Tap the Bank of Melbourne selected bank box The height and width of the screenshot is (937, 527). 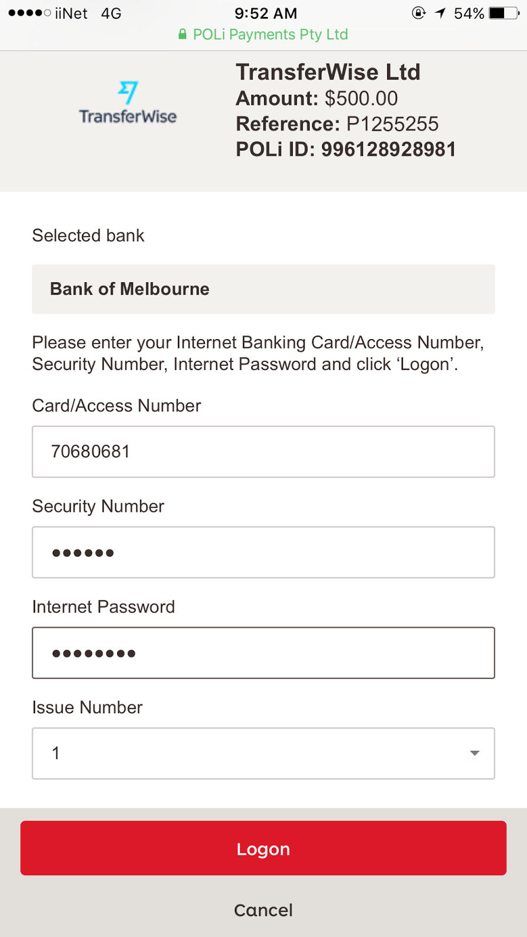[263, 289]
